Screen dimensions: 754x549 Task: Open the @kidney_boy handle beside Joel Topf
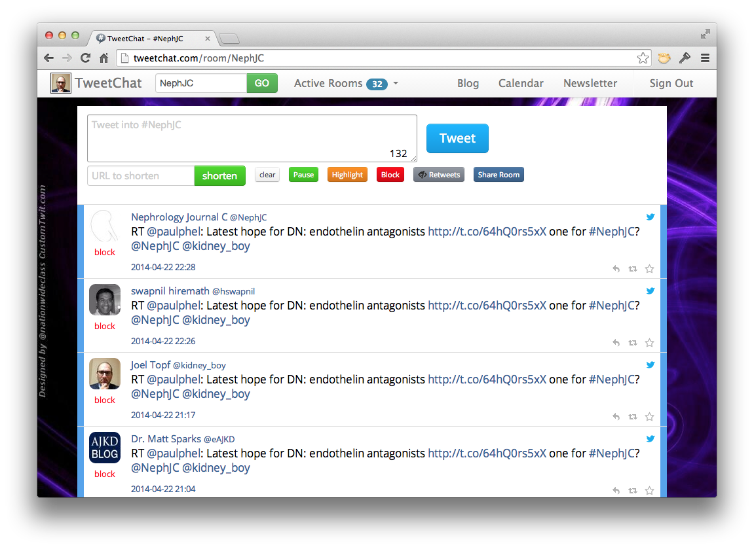(199, 366)
